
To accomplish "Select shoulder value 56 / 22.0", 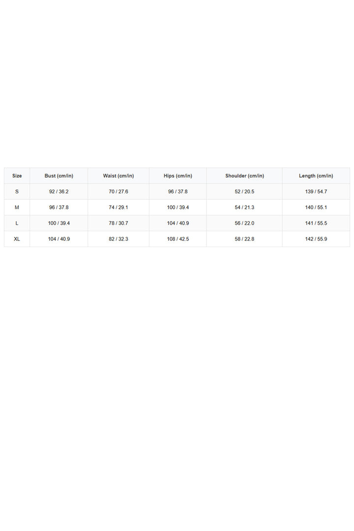I will coord(244,223).
